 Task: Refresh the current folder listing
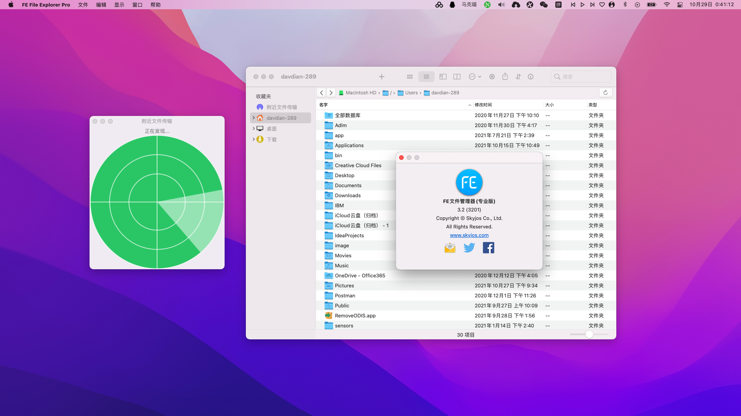(605, 92)
